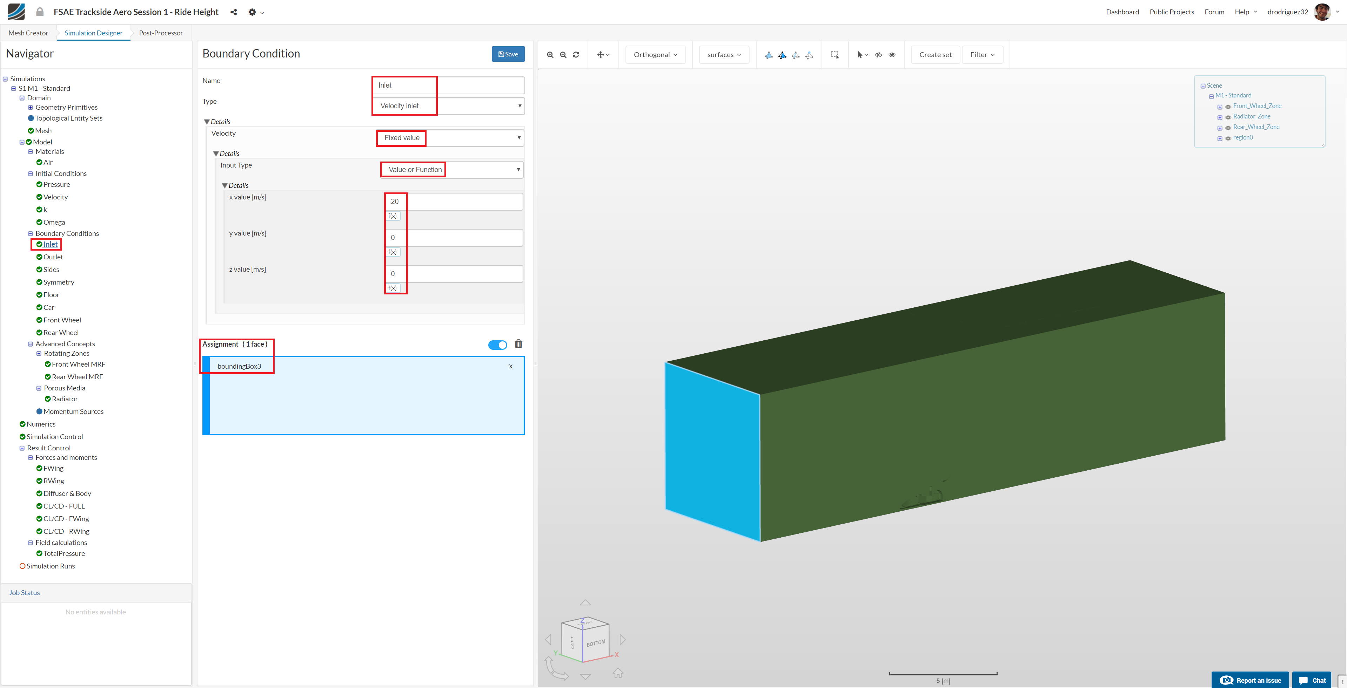Open the Orthogonal projection dropdown
Screen dimensions: 1347x688
click(x=655, y=55)
